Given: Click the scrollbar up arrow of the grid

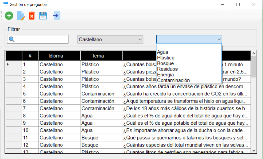Looking at the screenshot, I should point(254,53).
